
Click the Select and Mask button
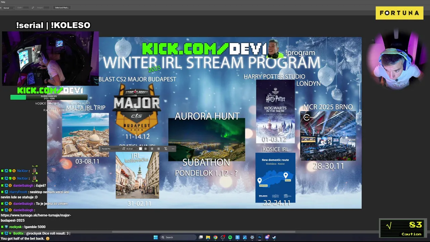pos(62,8)
